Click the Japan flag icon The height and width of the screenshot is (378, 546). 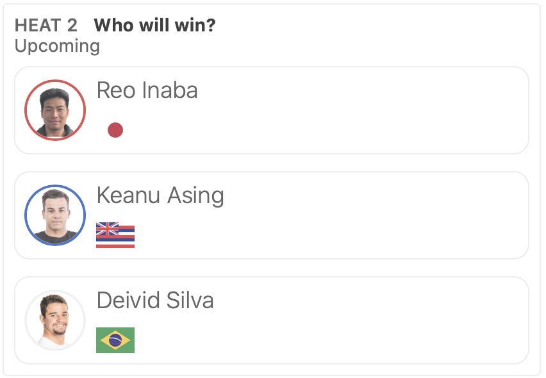click(x=115, y=130)
